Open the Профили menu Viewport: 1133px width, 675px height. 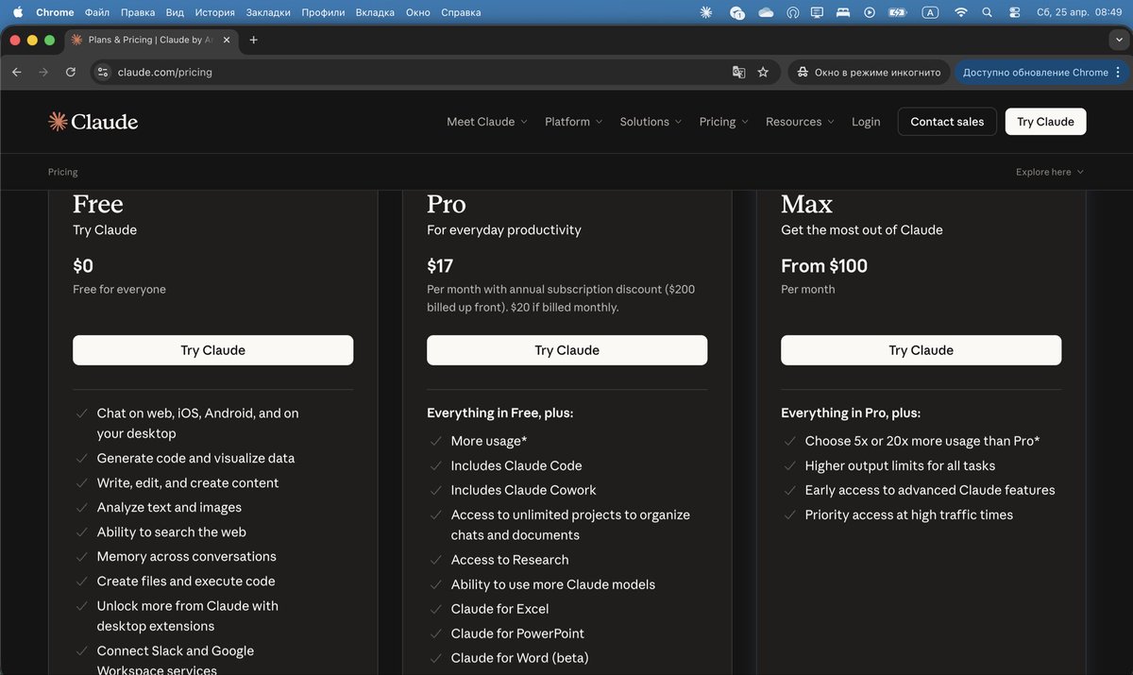[323, 12]
